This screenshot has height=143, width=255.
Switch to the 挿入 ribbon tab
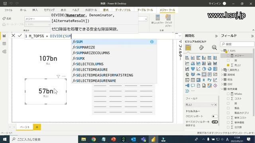coord(35,10)
